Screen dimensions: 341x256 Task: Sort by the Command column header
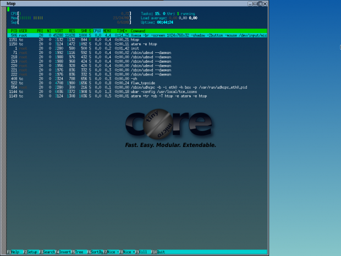[138, 31]
